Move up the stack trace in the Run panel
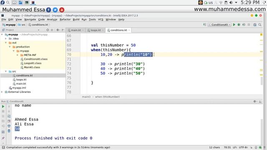Viewport: 267px width, 150px height. tap(9, 107)
